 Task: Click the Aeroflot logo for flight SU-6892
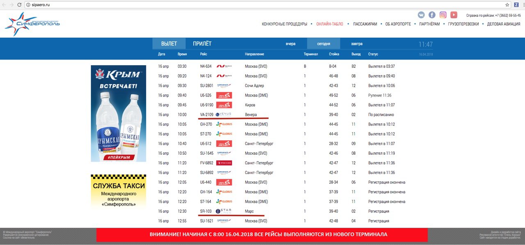point(224,172)
